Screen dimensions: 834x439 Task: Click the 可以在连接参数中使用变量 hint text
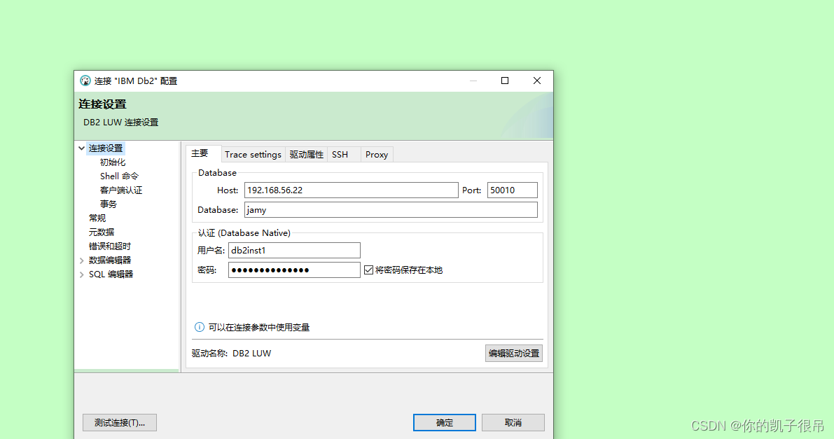[259, 327]
